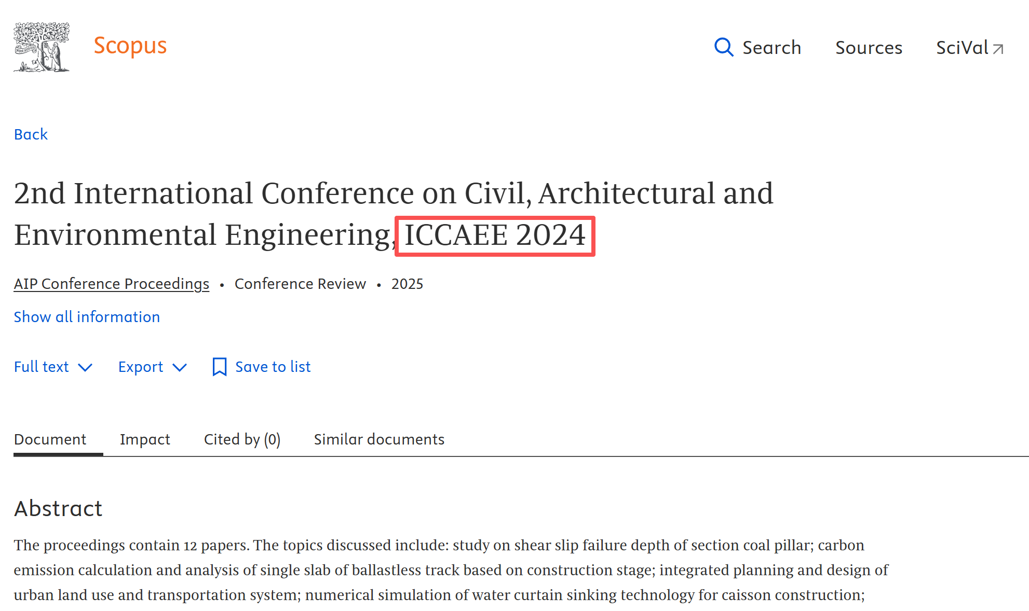The image size is (1029, 611).
Task: Switch to the Impact tab
Action: [145, 439]
